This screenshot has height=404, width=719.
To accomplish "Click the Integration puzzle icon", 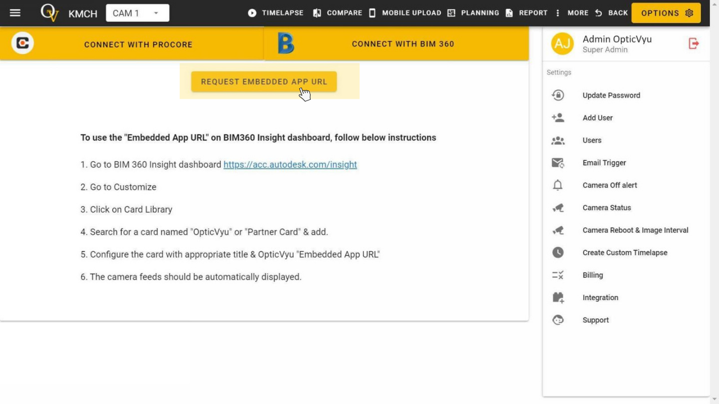I will point(558,297).
